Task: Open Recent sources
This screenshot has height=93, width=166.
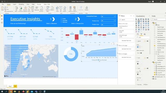Action: click(41, 9)
